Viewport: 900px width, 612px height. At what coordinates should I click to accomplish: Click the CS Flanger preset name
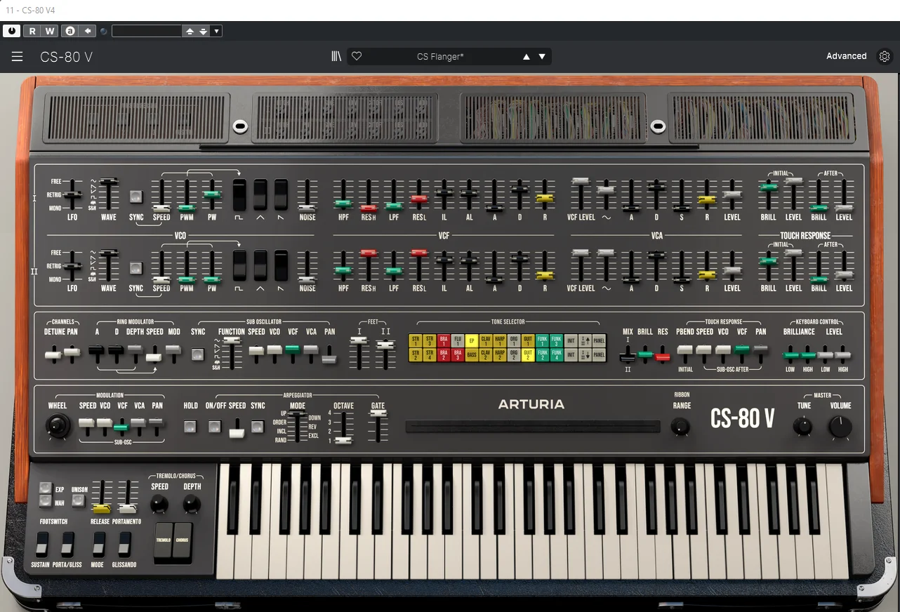coord(440,57)
